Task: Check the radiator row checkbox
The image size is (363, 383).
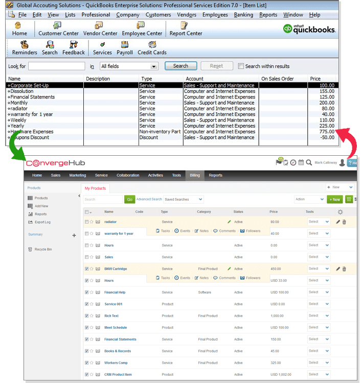Action: pos(86,222)
